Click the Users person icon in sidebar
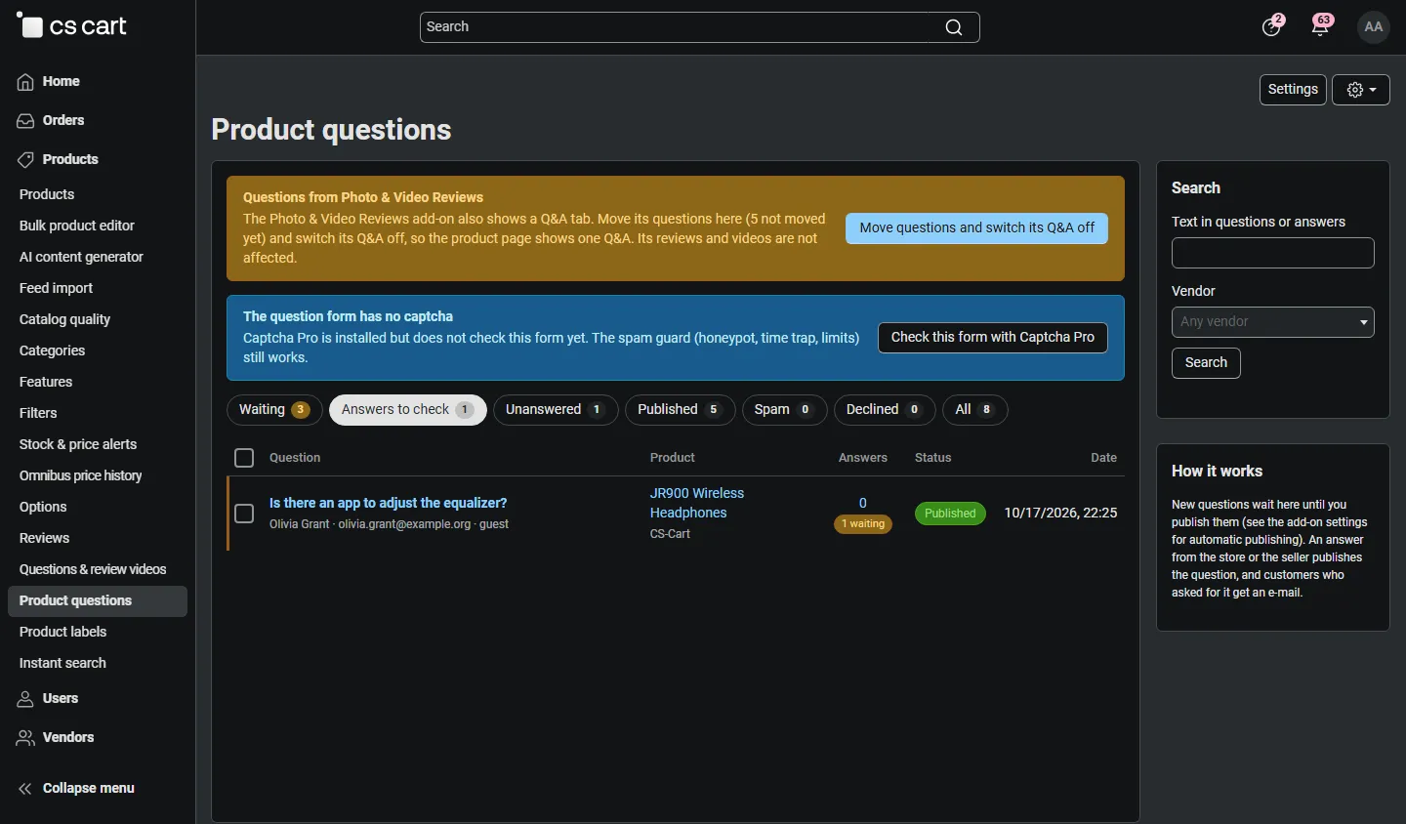The image size is (1406, 824). tap(25, 699)
